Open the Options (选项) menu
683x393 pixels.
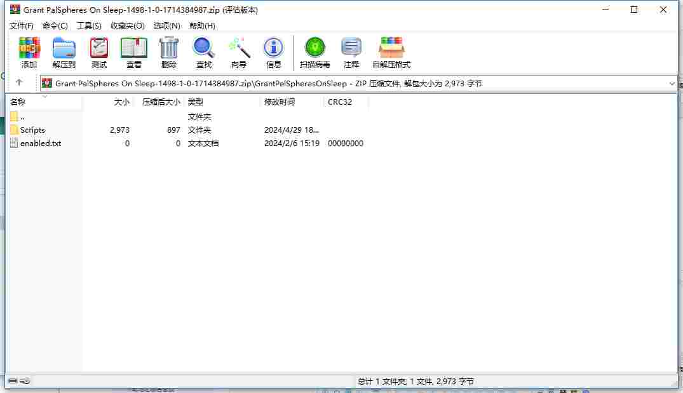pos(167,26)
